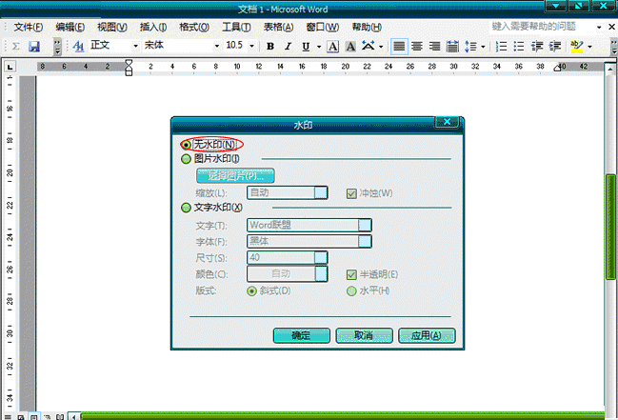Click the highlight pen icon
This screenshot has height=420, width=618.
click(577, 46)
